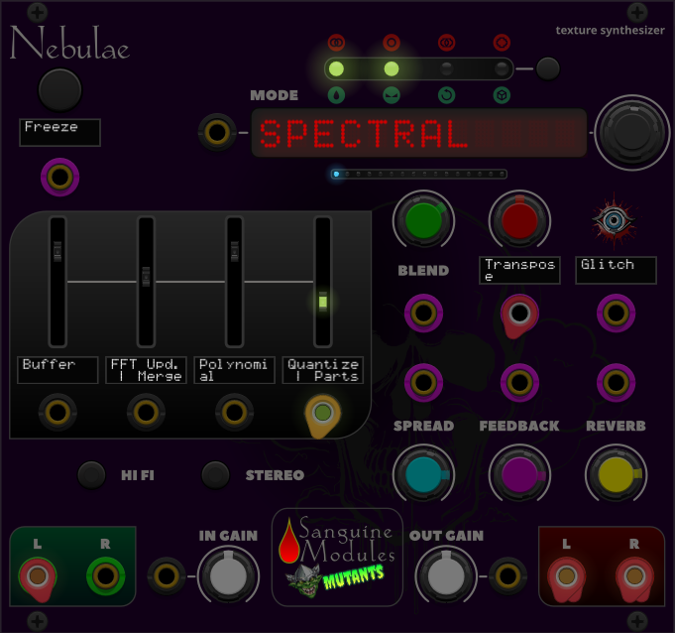The height and width of the screenshot is (633, 675).
Task: Click the green goblin Mutants logo
Action: (304, 580)
